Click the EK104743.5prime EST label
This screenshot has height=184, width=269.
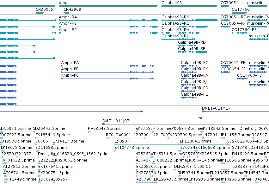[x=131, y=148]
